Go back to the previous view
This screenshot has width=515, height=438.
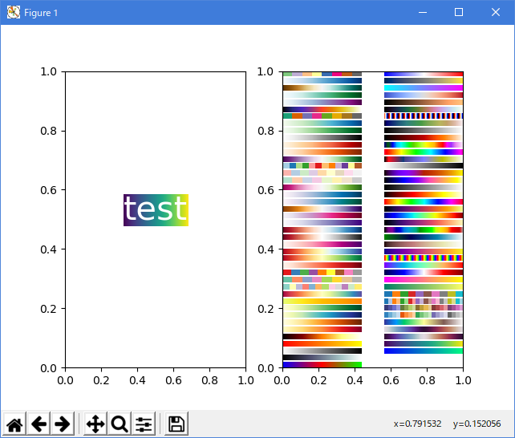click(x=39, y=424)
